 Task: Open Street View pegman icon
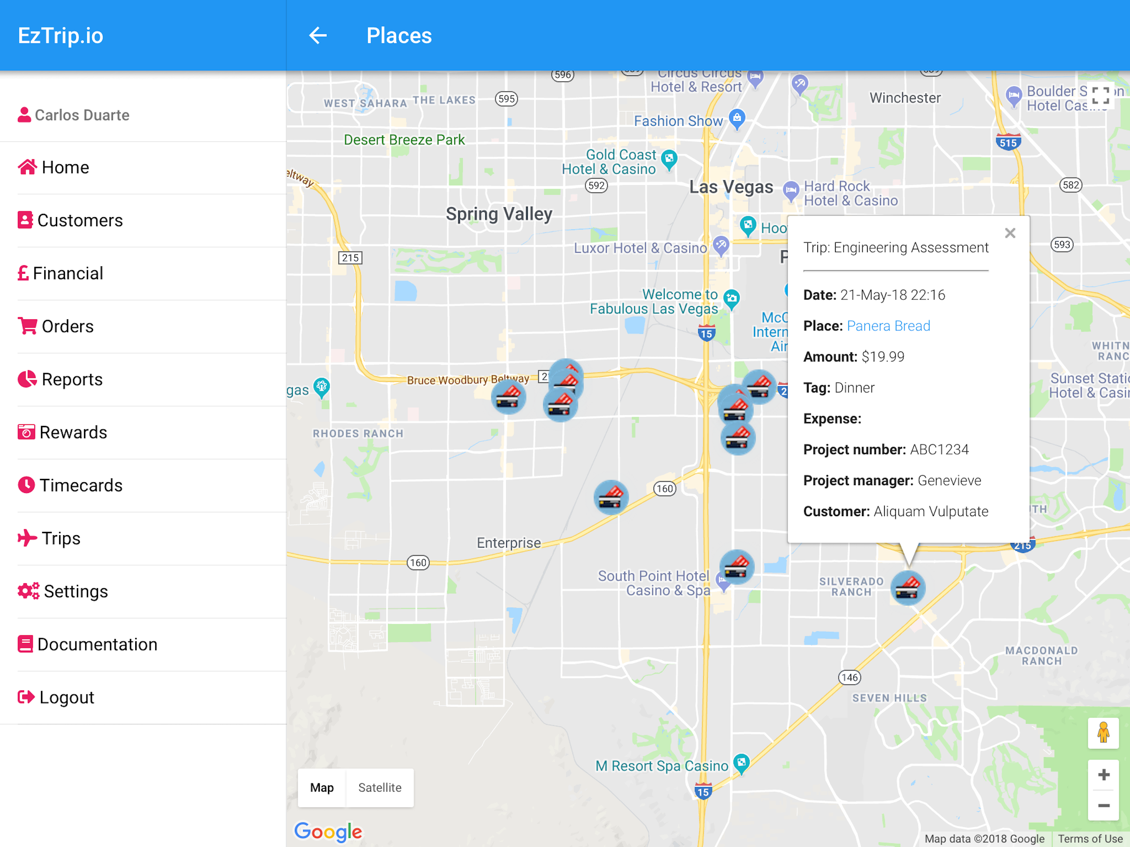[1104, 733]
